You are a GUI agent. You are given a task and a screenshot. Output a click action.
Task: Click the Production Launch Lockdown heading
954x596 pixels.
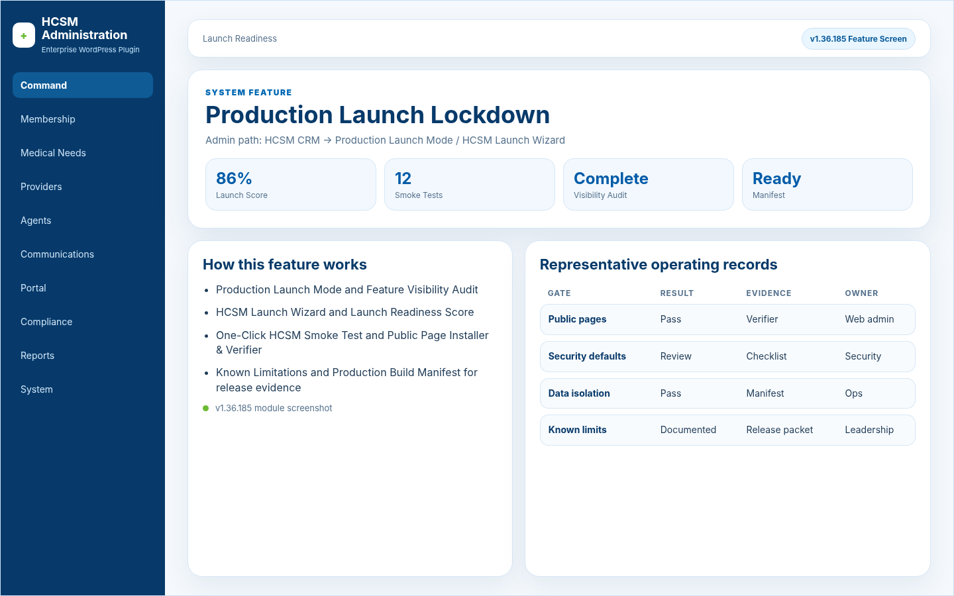[x=378, y=115]
